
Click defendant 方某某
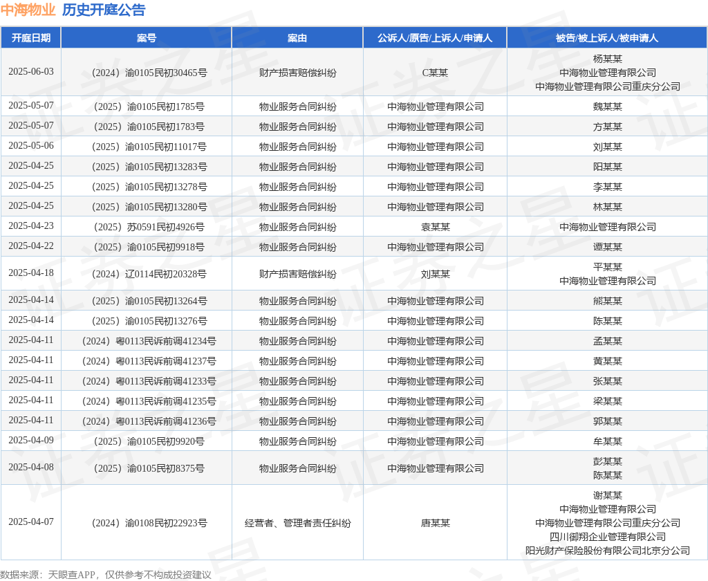point(607,127)
